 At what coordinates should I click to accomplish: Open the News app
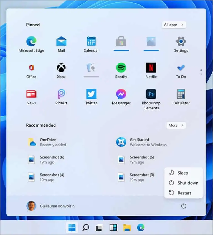pyautogui.click(x=31, y=97)
